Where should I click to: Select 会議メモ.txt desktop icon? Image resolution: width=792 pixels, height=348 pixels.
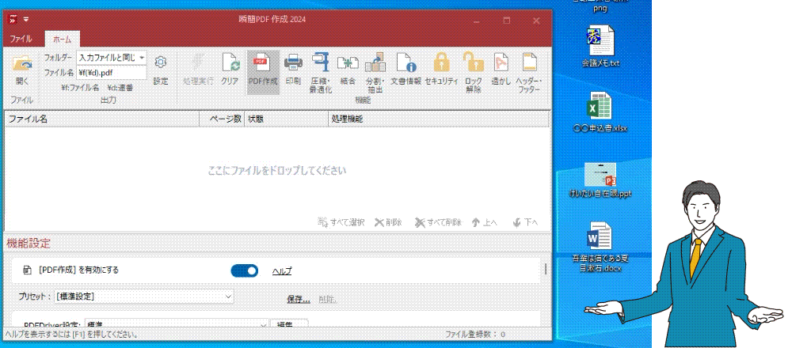tap(600, 47)
